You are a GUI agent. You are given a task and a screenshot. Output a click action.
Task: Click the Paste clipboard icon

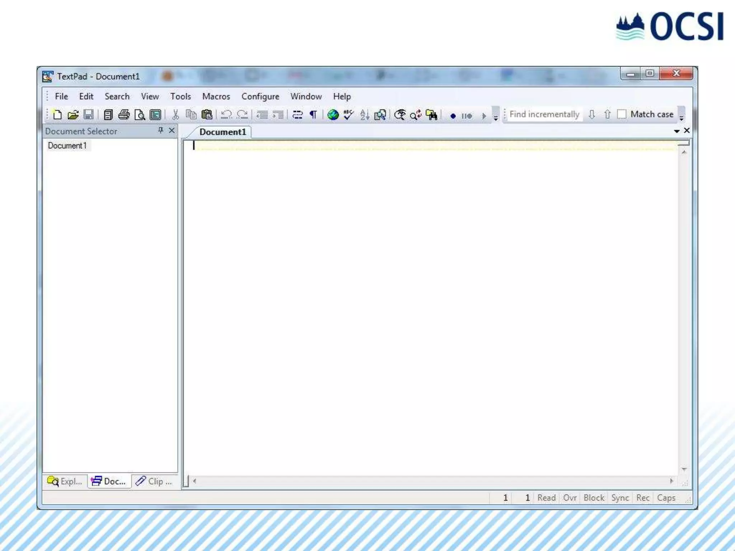pyautogui.click(x=207, y=115)
